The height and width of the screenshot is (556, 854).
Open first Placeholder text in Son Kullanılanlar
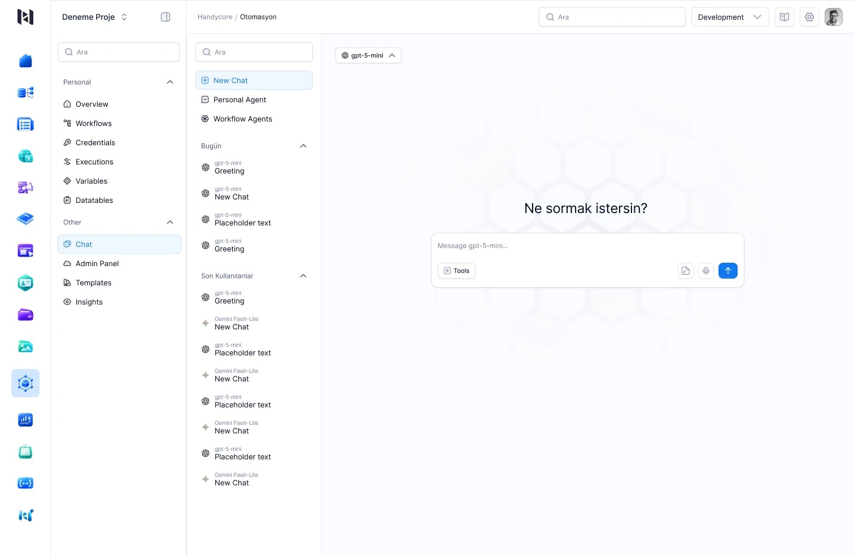click(254, 349)
